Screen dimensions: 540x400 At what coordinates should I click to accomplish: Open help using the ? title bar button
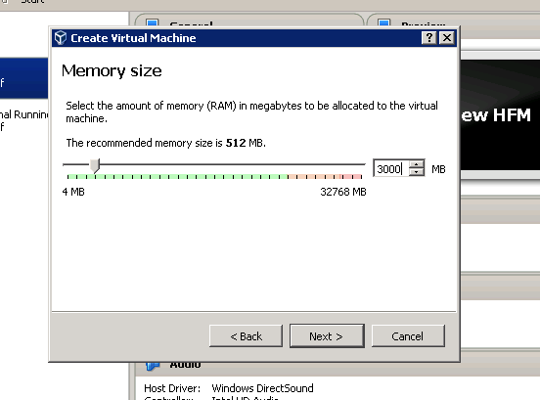pyautogui.click(x=429, y=38)
